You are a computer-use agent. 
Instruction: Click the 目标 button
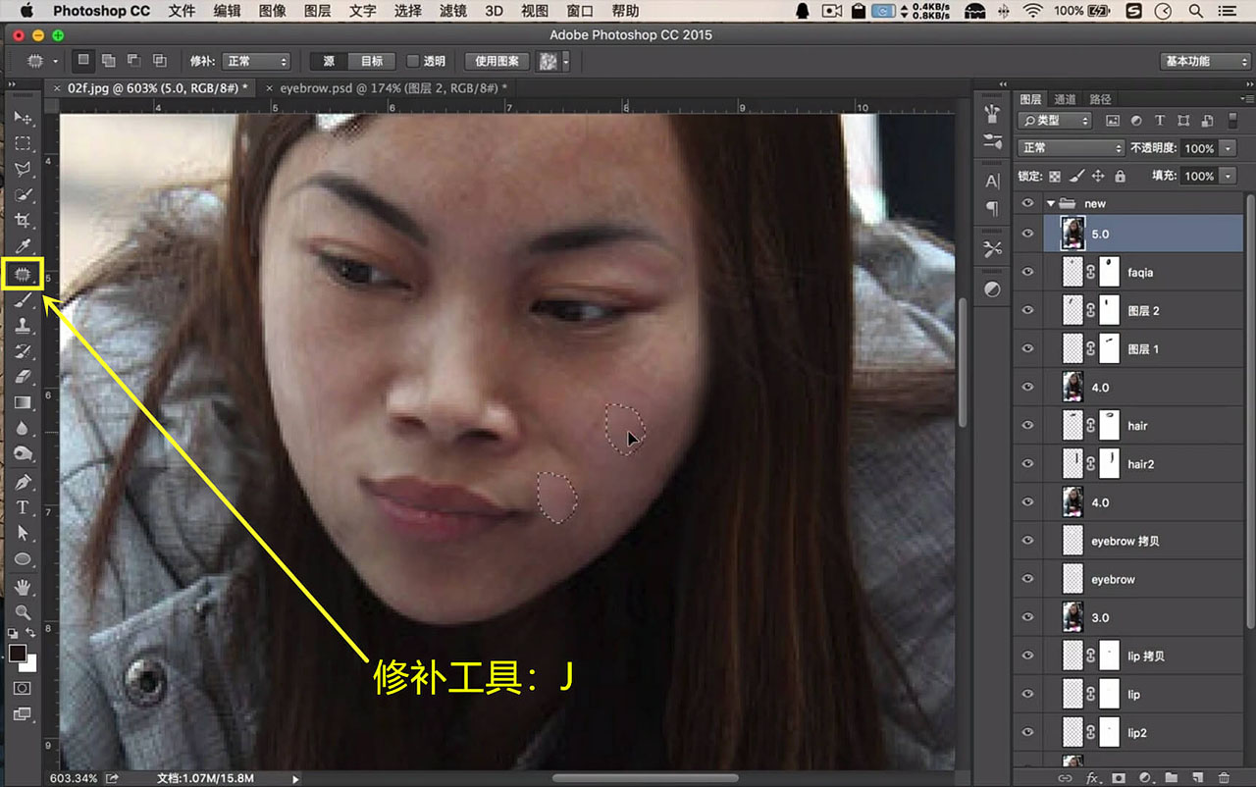(x=371, y=61)
